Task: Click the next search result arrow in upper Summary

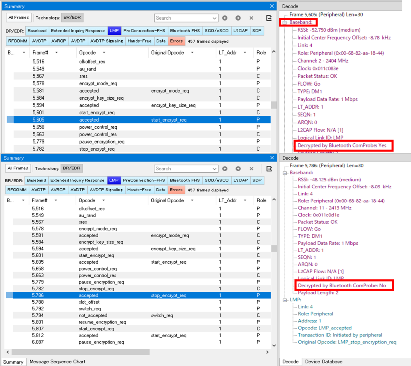Action: pos(238,18)
